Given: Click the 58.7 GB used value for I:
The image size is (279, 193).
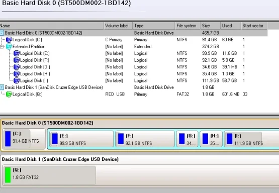Looking at the screenshot, I should tap(229, 80).
